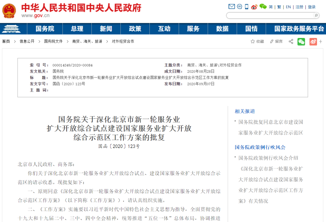Click the search magnifier icon

315,15
